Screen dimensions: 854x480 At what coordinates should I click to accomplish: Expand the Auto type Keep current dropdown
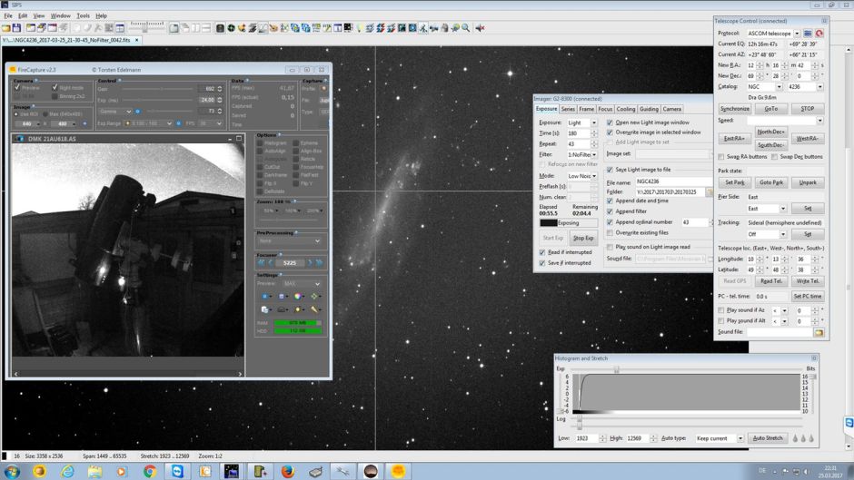740,438
